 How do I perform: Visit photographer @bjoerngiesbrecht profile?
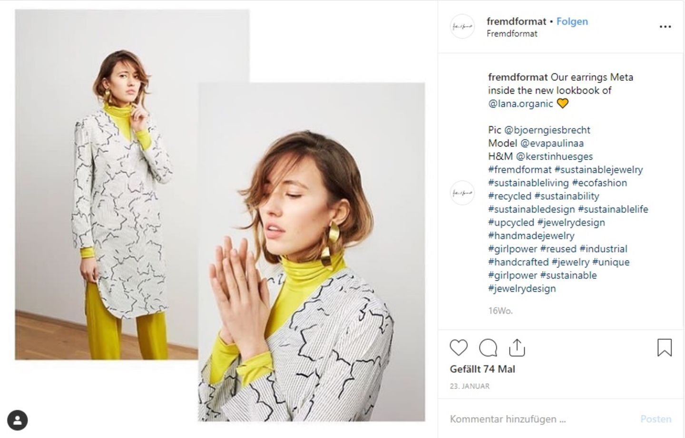pos(547,130)
